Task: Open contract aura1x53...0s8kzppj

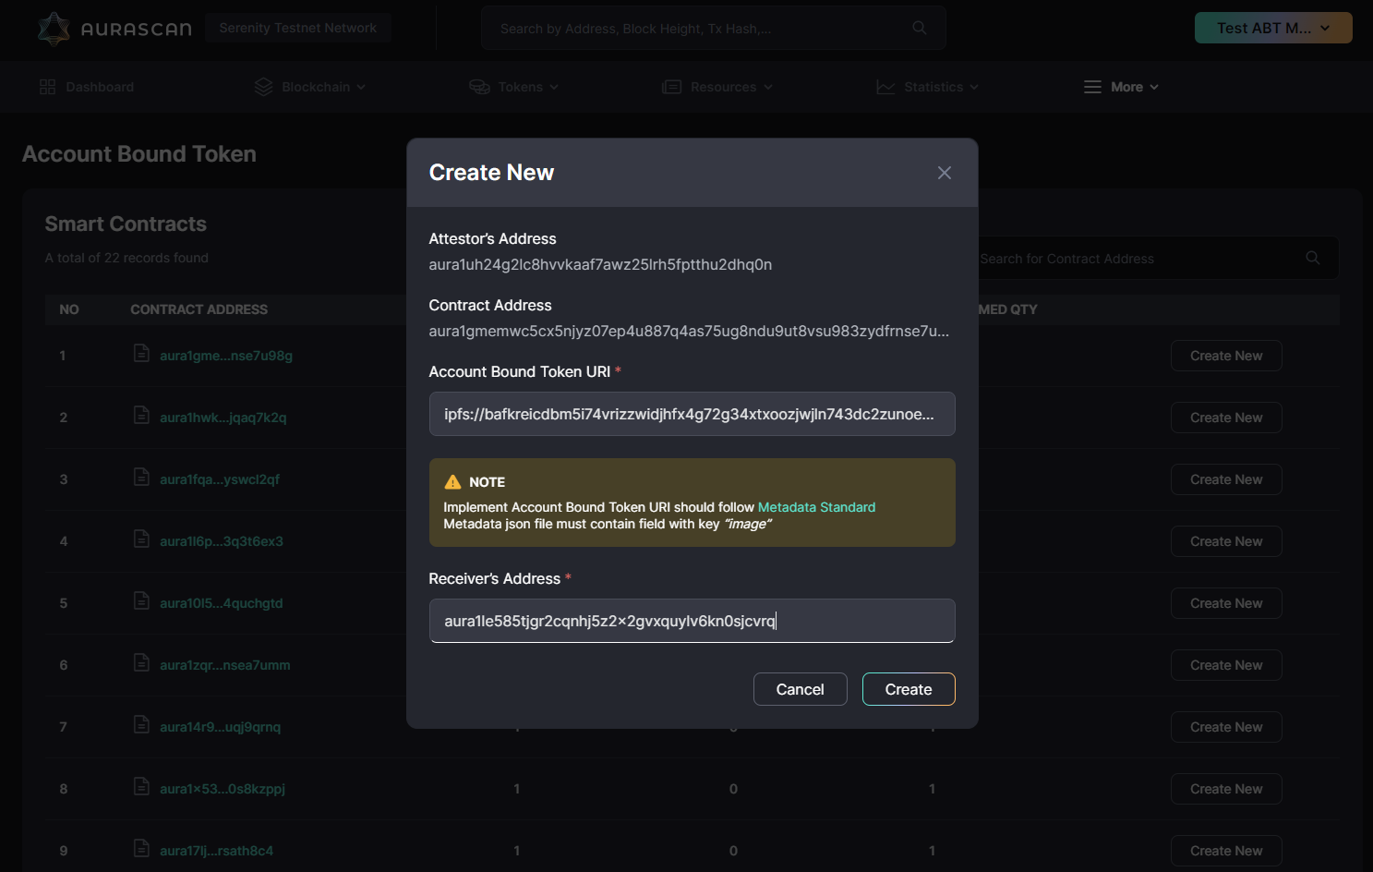Action: coord(222,789)
